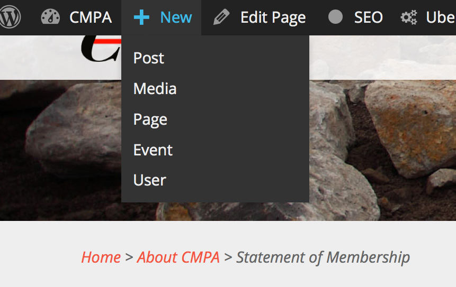
Task: Click the pencil icon for Edit Page
Action: point(221,17)
